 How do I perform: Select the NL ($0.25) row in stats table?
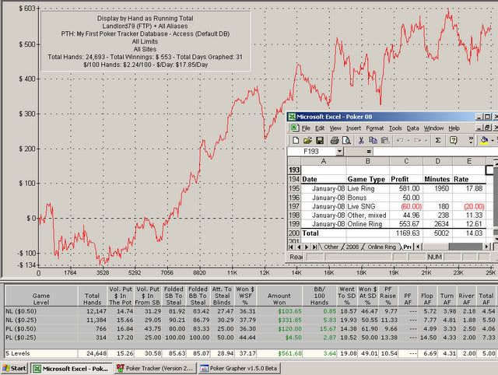pos(251,320)
